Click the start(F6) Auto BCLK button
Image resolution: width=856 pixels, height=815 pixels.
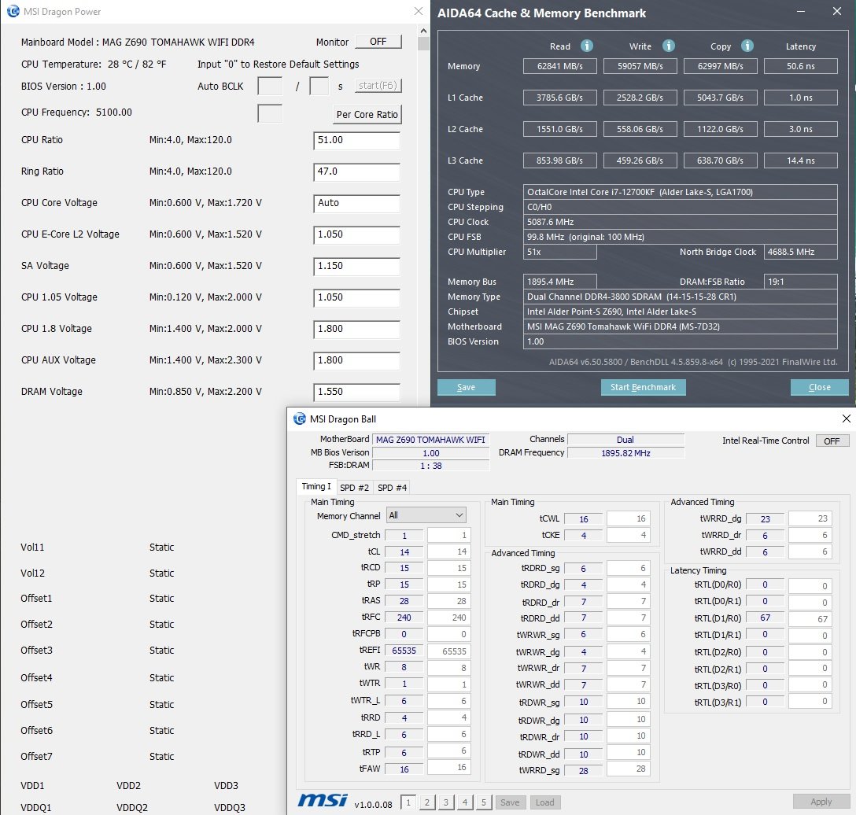coord(378,86)
